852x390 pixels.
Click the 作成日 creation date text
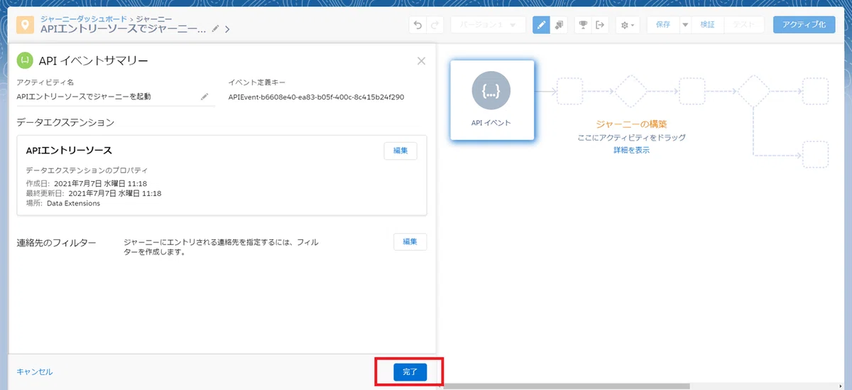point(87,183)
